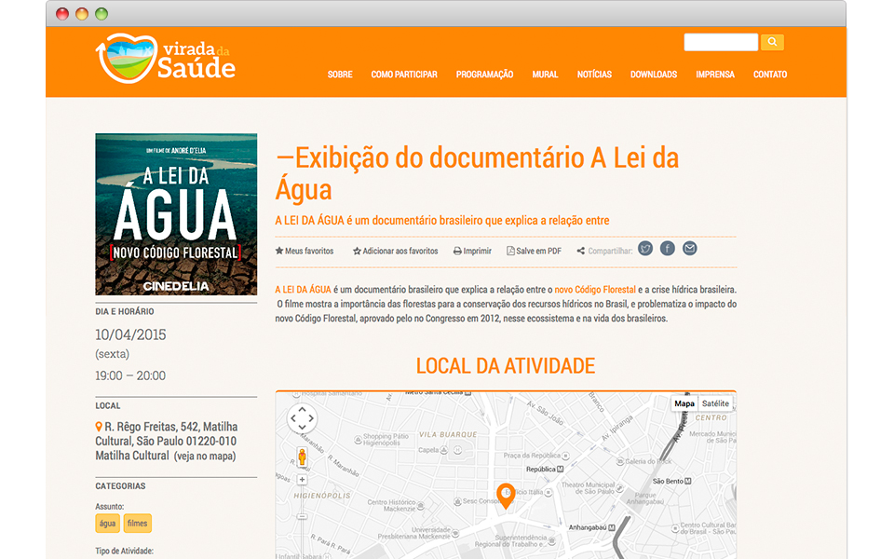Click the address pin icon beside R. Rêgo Freitas
The width and height of the screenshot is (894, 559).
(x=99, y=427)
